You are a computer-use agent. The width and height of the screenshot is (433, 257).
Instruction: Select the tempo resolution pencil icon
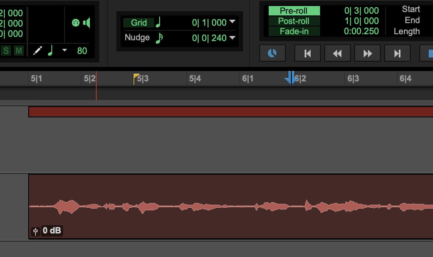(38, 51)
